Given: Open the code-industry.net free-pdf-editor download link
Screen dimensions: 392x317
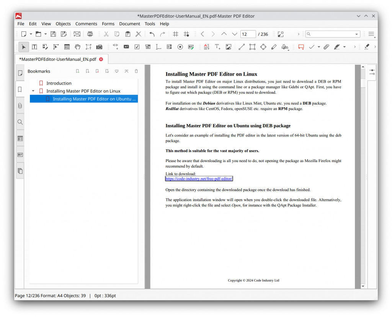Looking at the screenshot, I should [x=199, y=178].
